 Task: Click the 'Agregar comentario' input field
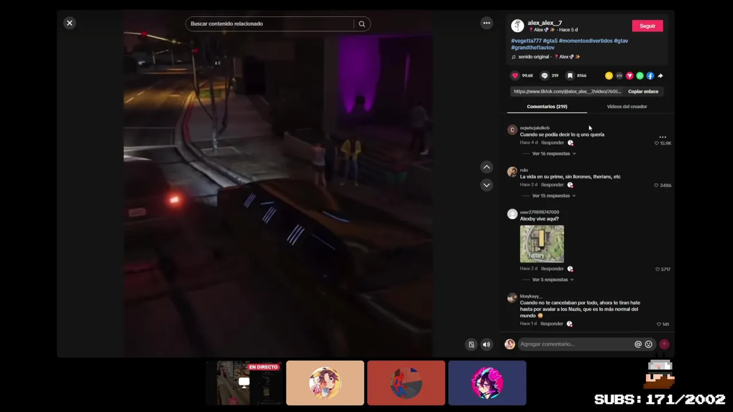coord(575,344)
